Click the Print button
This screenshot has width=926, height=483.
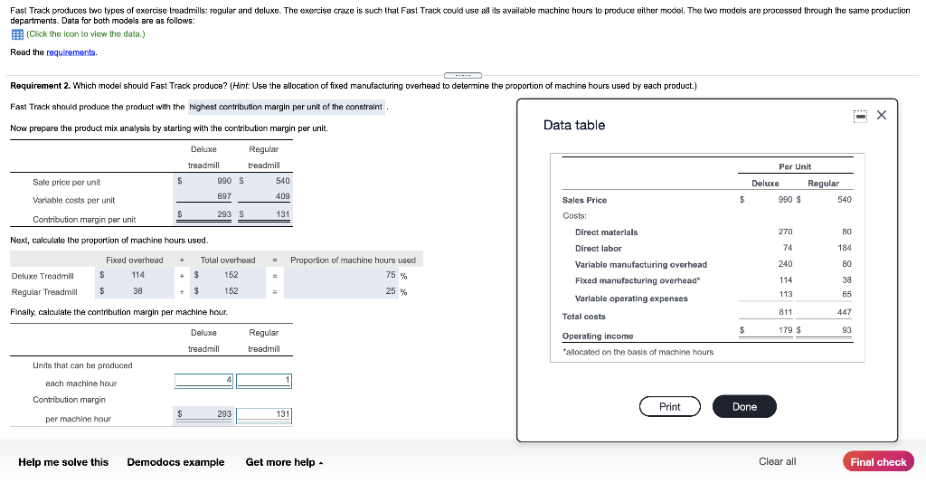point(670,406)
